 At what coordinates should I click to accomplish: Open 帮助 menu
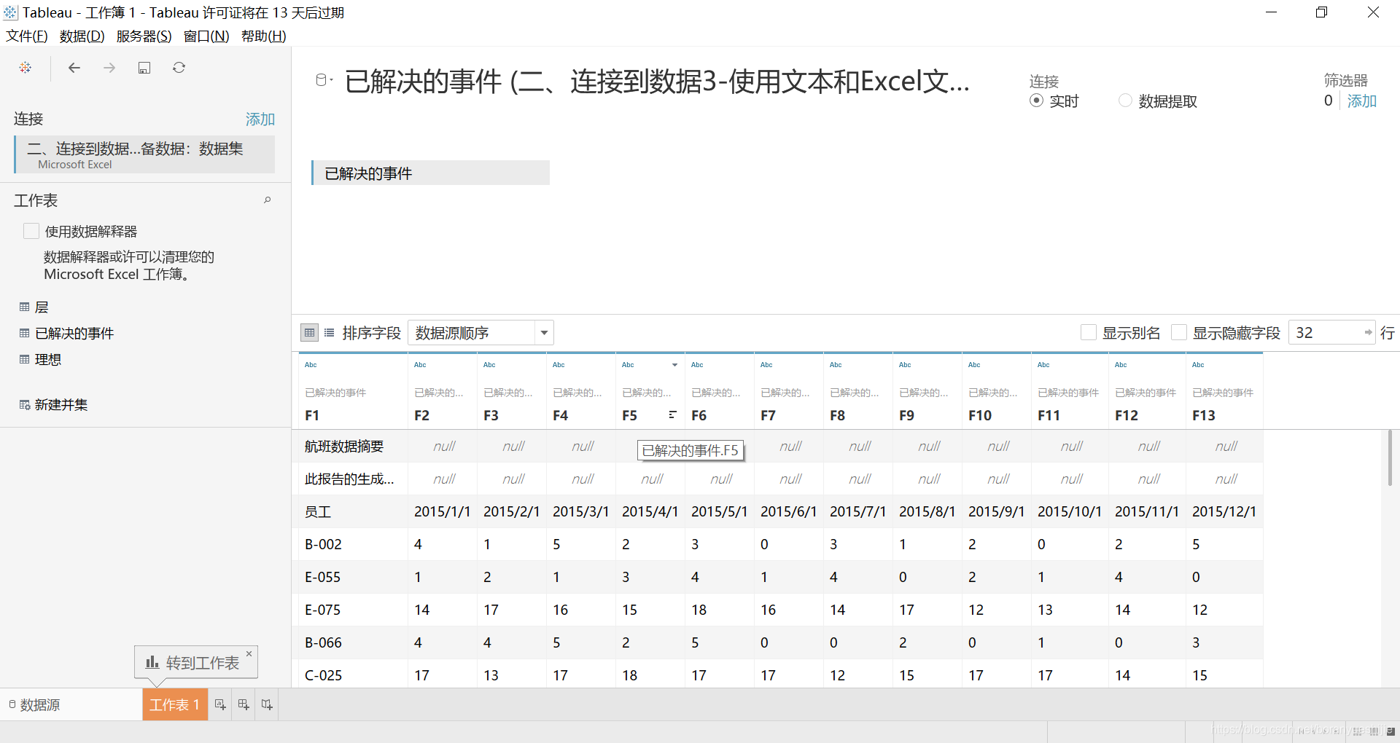pyautogui.click(x=263, y=36)
